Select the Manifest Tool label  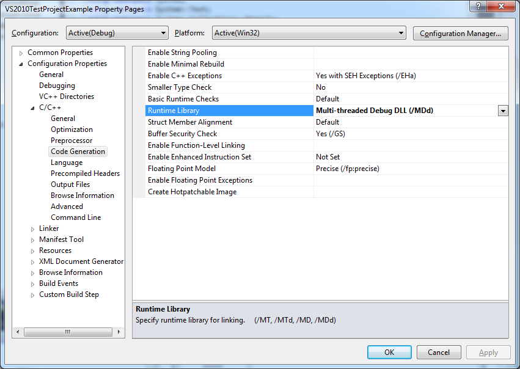[61, 239]
